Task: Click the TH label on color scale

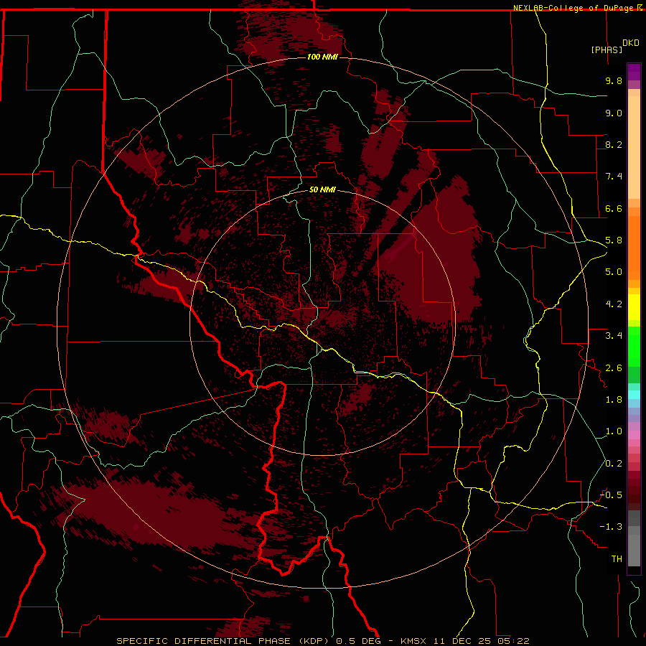Action: coord(617,559)
